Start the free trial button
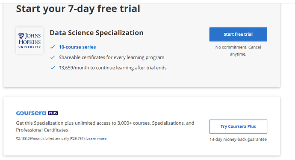The width and height of the screenshot is (295, 160). point(238,34)
